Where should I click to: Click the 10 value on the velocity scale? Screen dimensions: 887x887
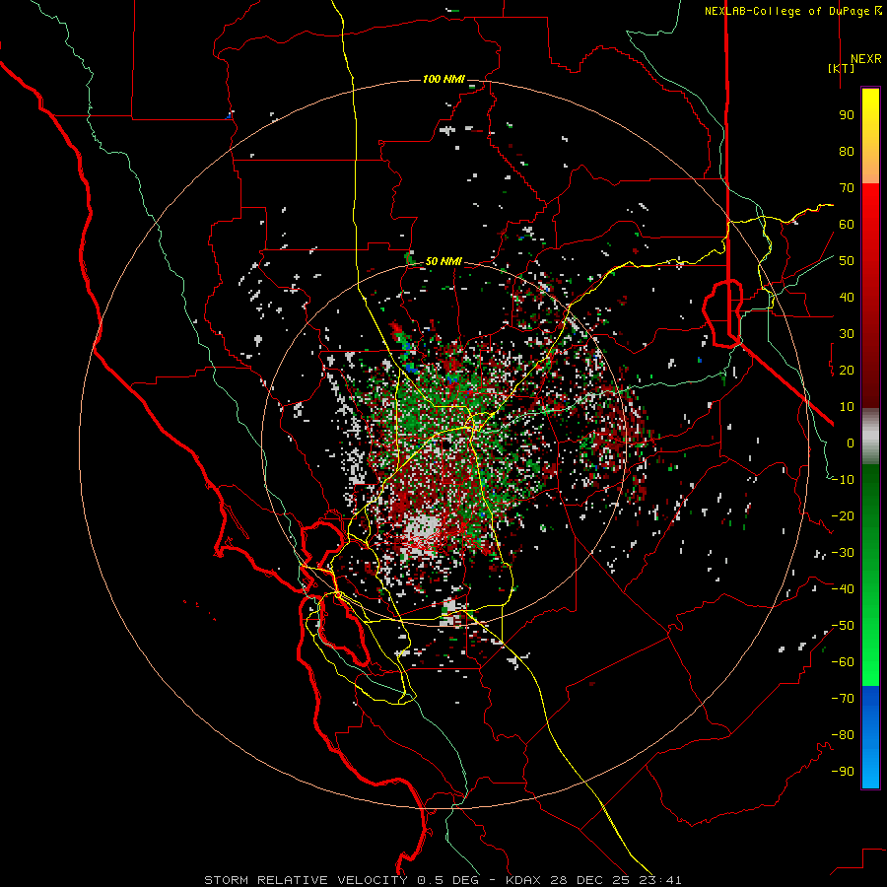point(847,407)
